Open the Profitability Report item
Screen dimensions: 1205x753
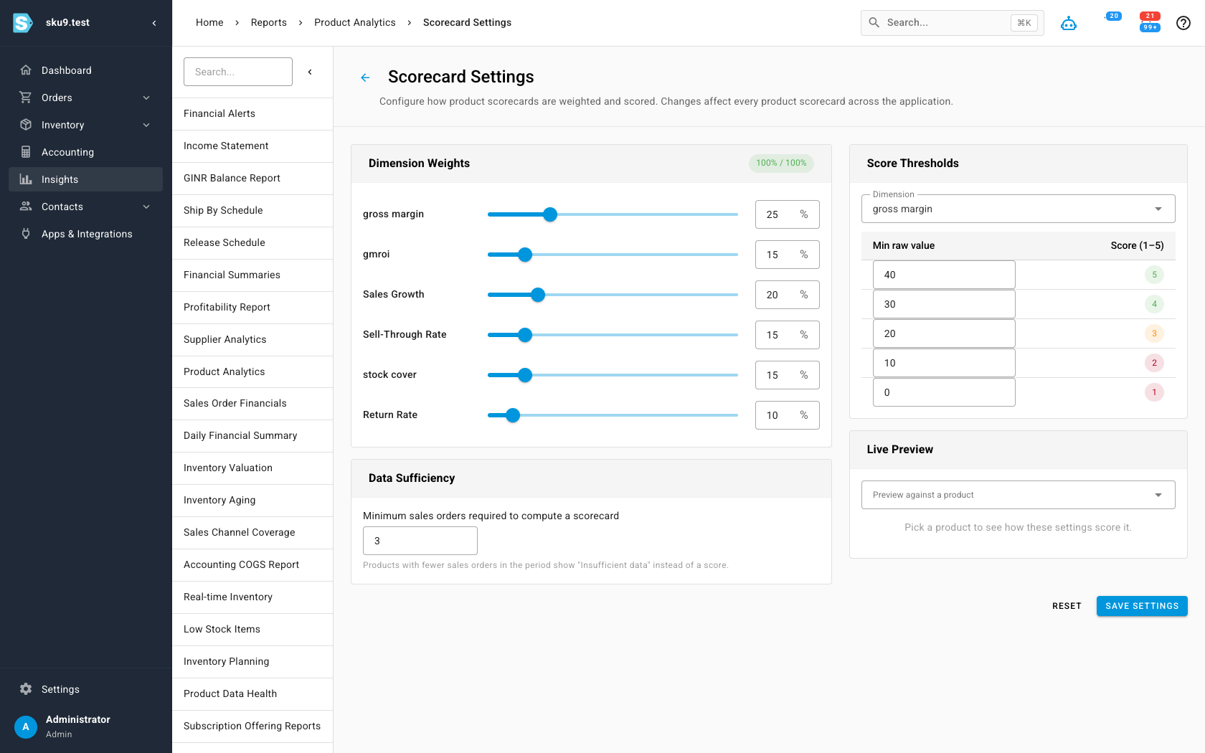coord(252,307)
